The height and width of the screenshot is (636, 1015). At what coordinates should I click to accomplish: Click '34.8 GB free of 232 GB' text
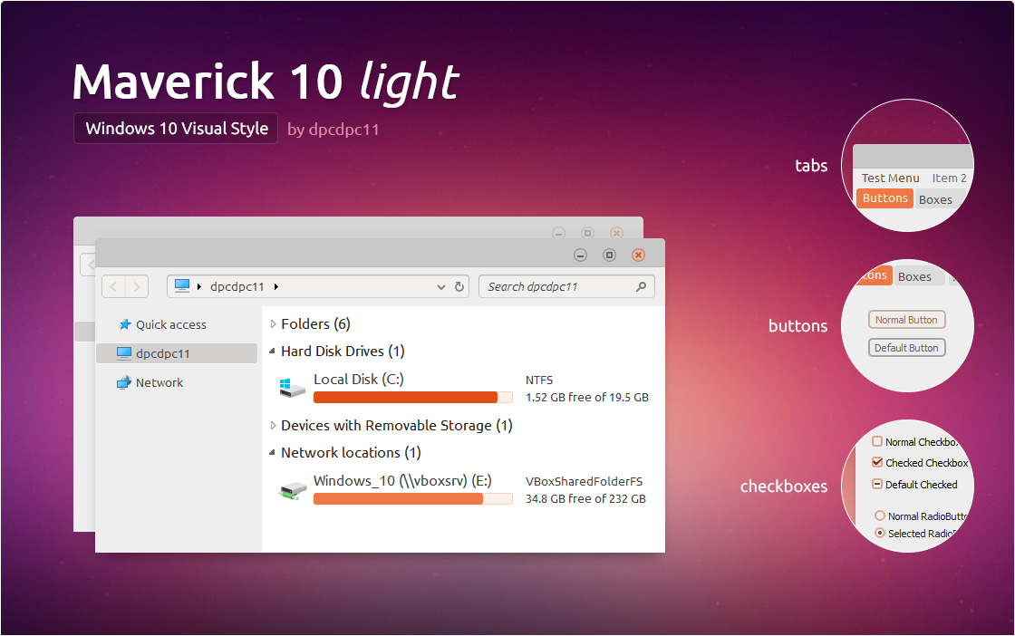coord(585,499)
